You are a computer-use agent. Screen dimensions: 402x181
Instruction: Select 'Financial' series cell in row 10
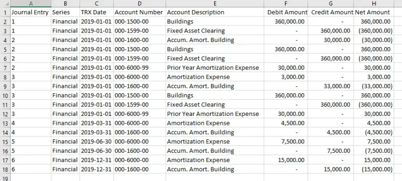pos(65,95)
